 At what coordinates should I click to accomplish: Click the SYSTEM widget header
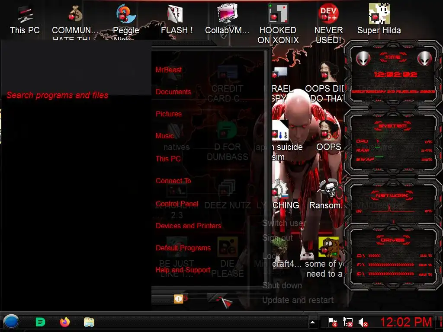pos(393,126)
